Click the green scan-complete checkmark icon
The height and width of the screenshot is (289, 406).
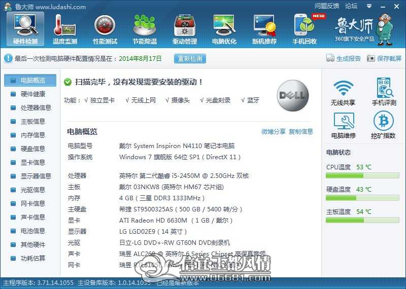coord(67,82)
